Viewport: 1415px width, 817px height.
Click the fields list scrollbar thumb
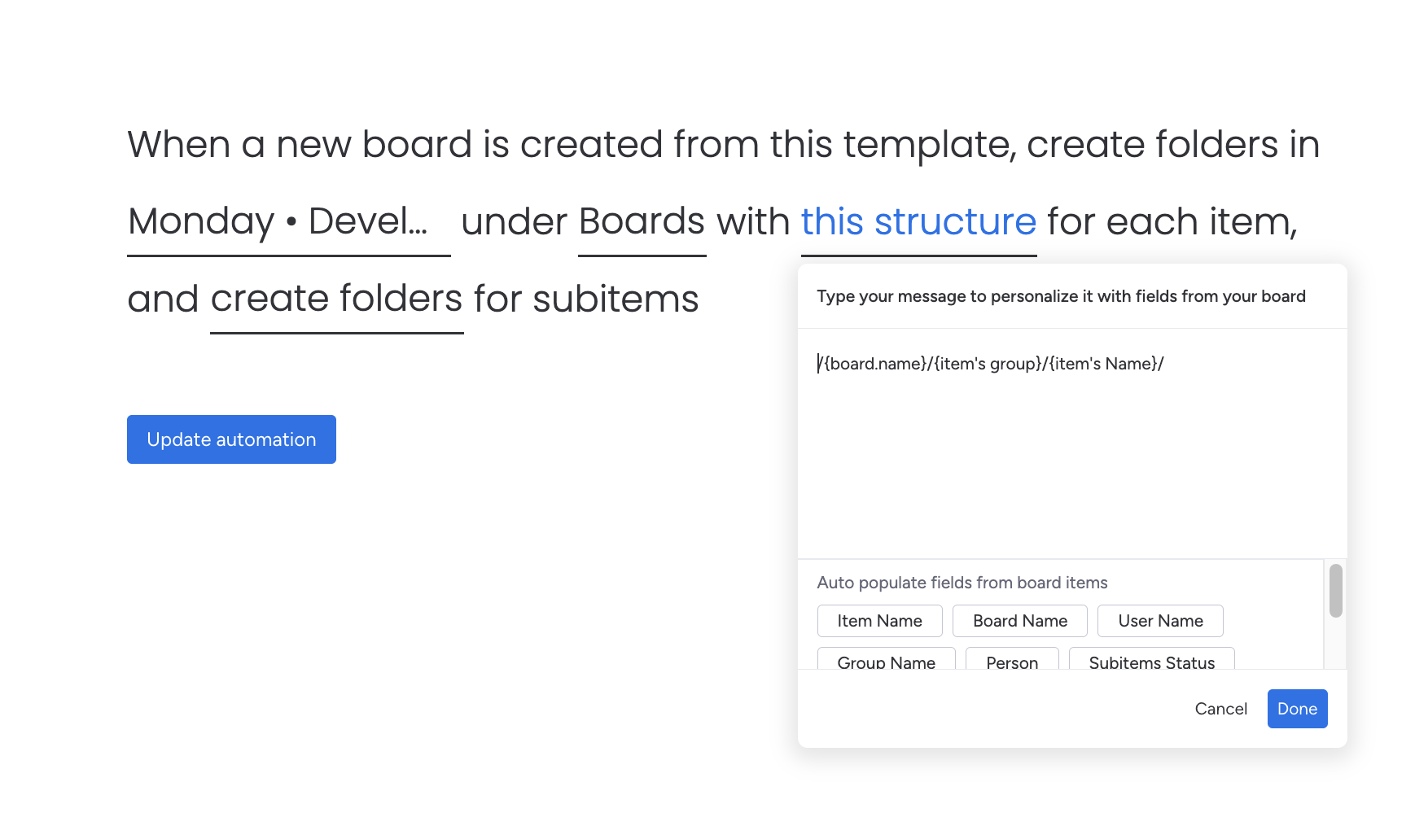click(1335, 591)
